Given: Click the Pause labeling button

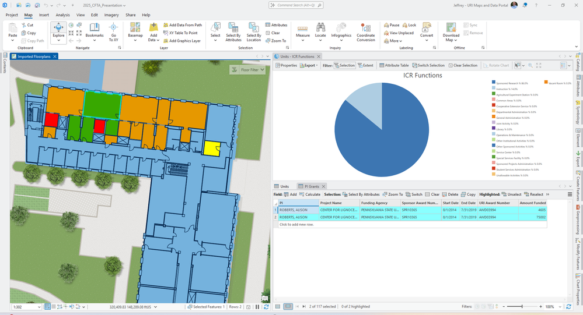Looking at the screenshot, I should (x=392, y=25).
